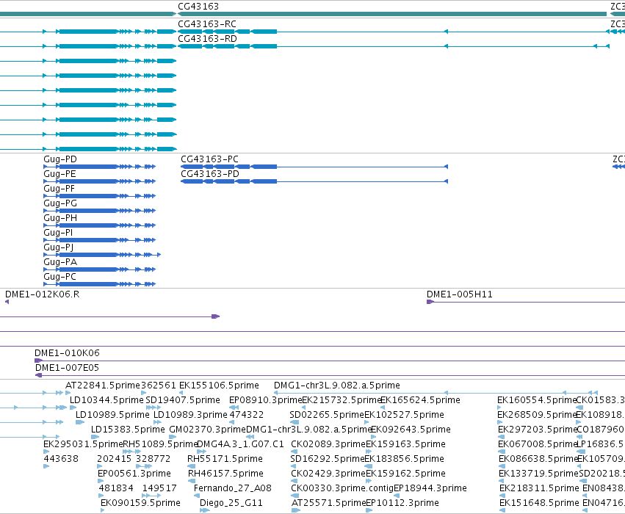Click the CG43163-PC protein label
The width and height of the screenshot is (625, 514).
[x=209, y=159]
